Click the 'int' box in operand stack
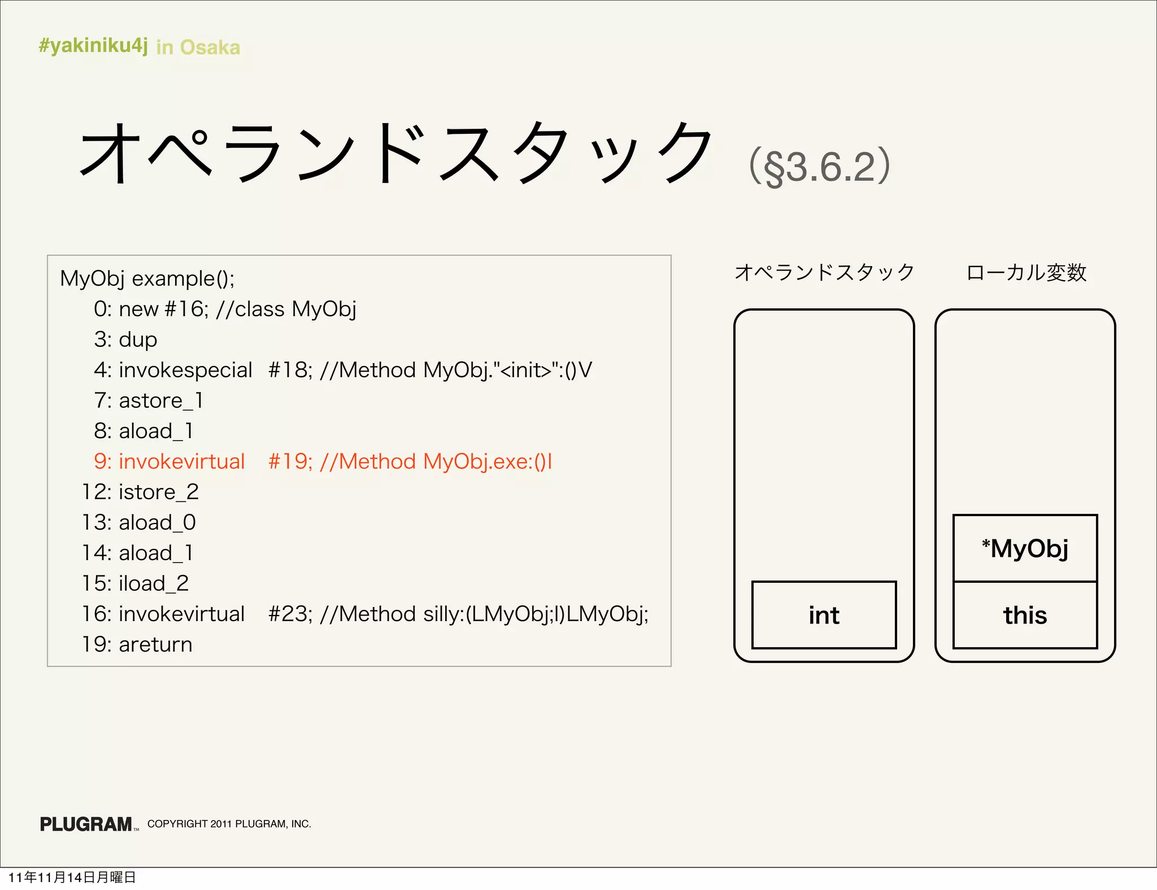 (x=824, y=615)
